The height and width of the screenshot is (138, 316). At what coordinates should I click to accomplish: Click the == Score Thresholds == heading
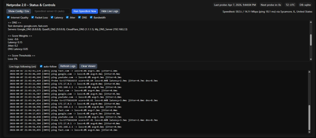click(x=21, y=55)
